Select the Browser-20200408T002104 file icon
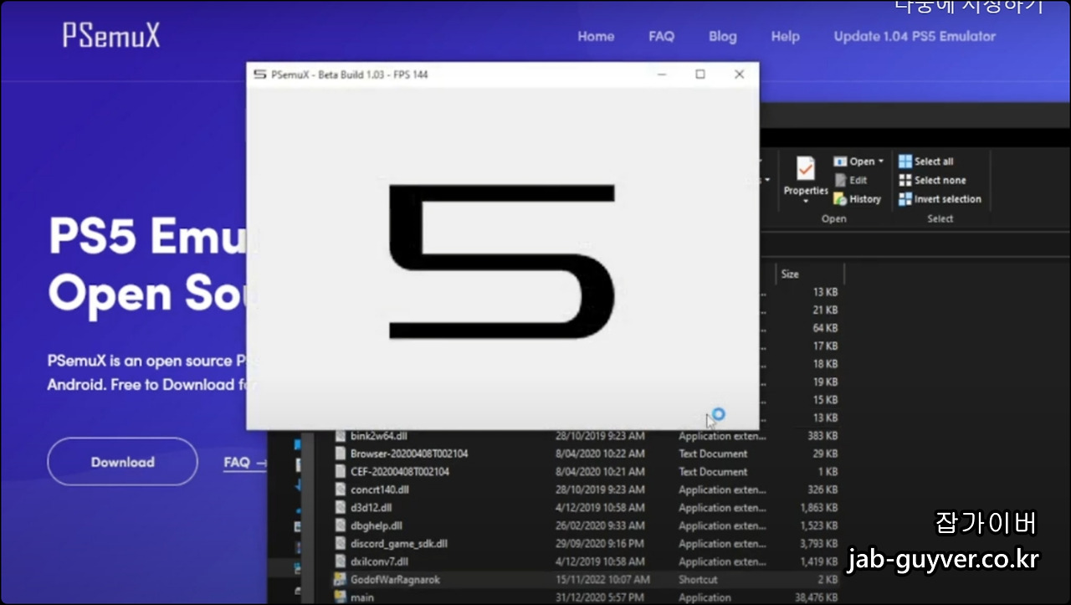The image size is (1071, 605). [x=340, y=454]
